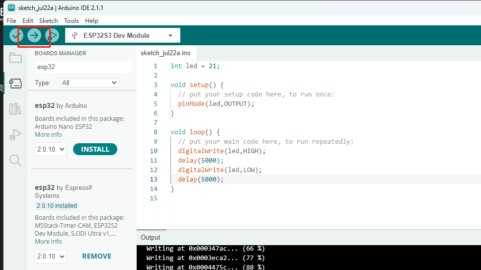Open the File menu

pos(11,20)
